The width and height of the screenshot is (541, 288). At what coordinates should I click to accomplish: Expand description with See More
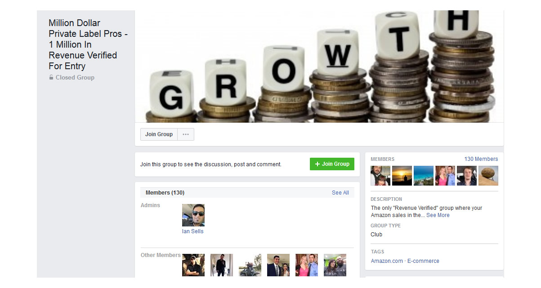pos(438,215)
